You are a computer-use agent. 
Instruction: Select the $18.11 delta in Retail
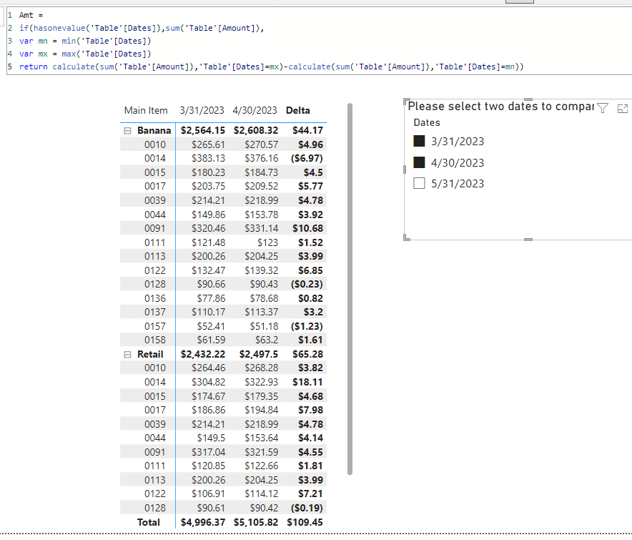[x=307, y=382]
